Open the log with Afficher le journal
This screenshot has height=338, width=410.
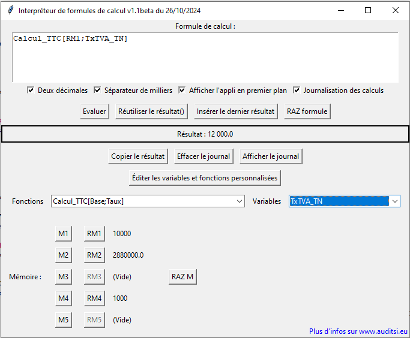[x=271, y=156]
